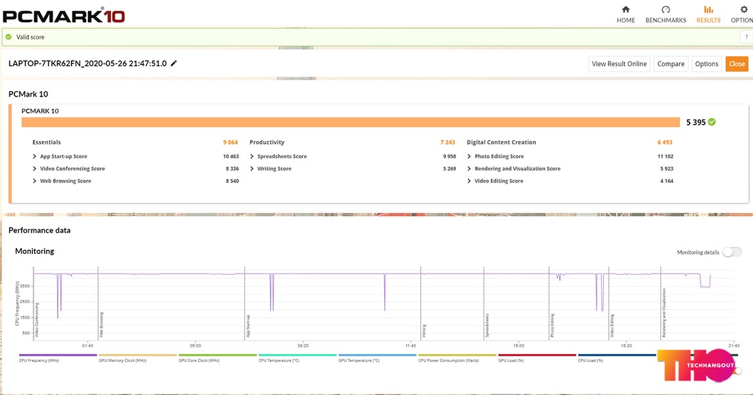Select GPU Memory Clock (MHz) legend swatch

(137, 355)
